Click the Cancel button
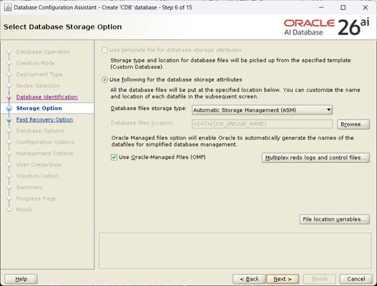This screenshot has height=286, width=377. 356,279
